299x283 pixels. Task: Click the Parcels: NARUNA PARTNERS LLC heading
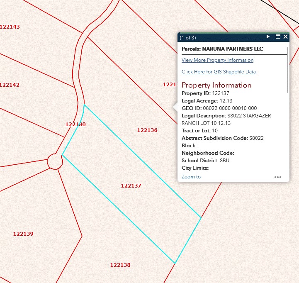222,49
